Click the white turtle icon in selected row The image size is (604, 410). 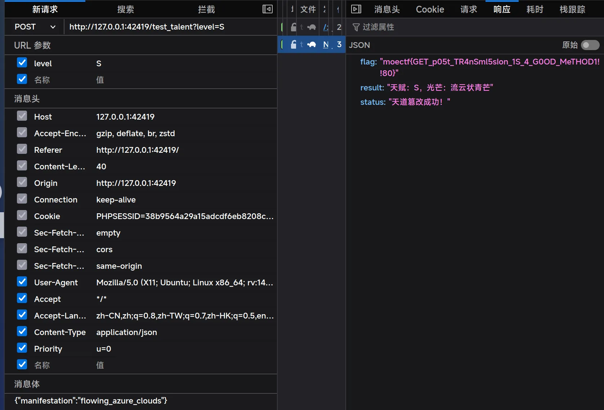click(x=312, y=45)
